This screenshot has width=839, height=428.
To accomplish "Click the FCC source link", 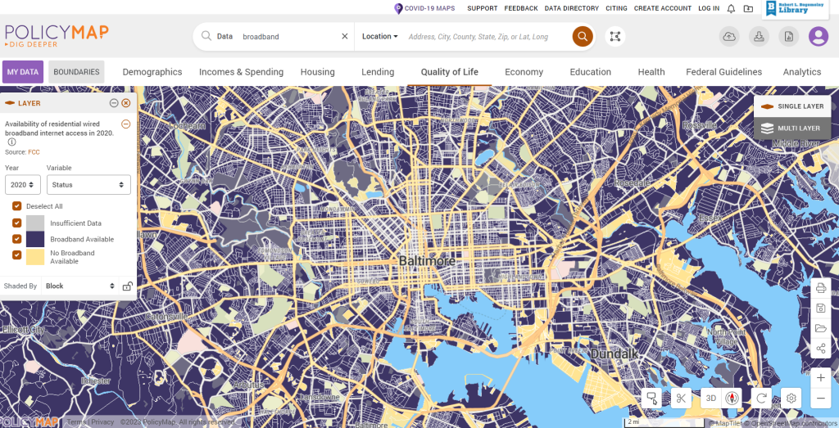I will (x=34, y=152).
